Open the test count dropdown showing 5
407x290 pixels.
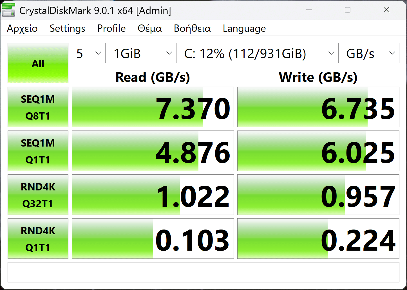[89, 53]
